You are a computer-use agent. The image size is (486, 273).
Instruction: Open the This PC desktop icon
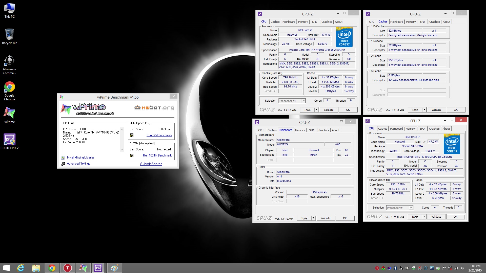[9, 11]
